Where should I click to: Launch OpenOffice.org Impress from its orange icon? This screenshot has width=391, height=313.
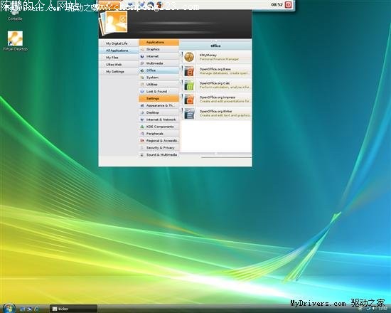(x=189, y=99)
